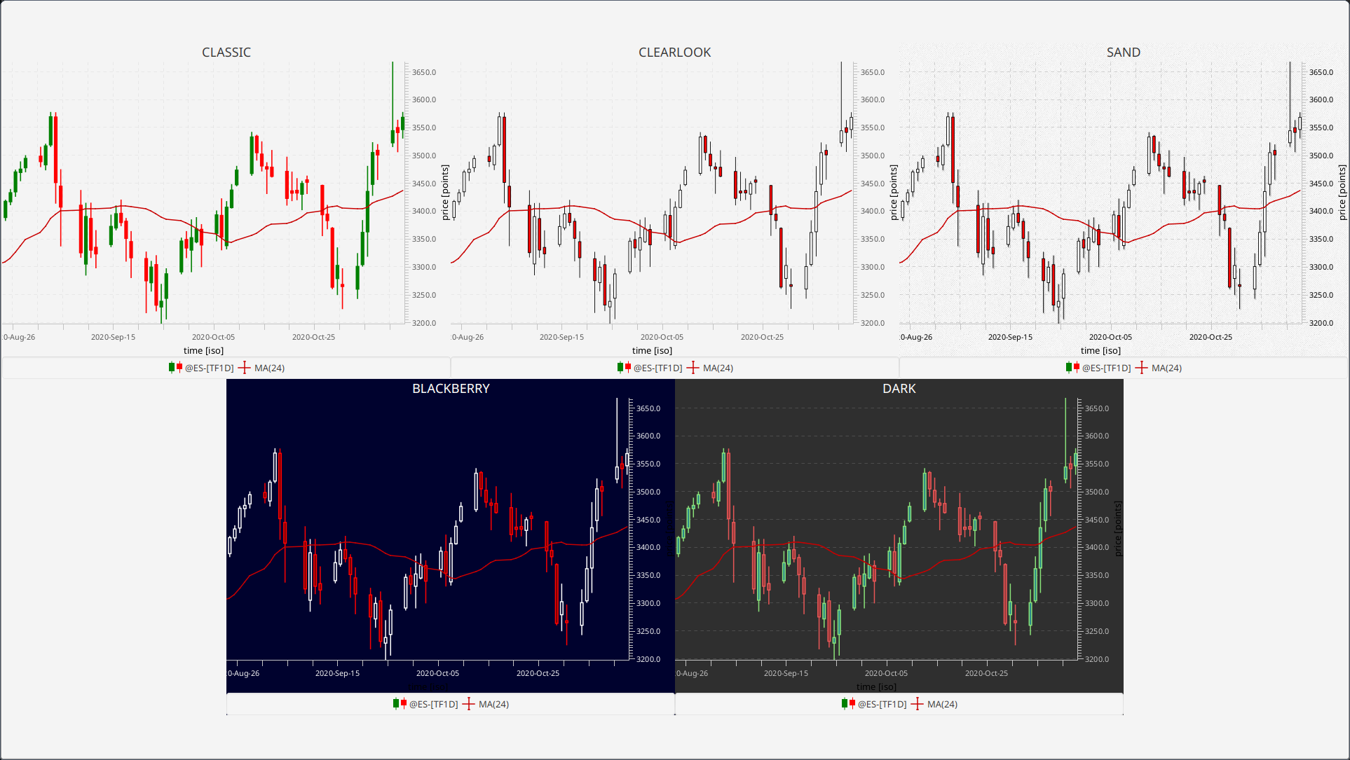
Task: Click the CLEARLOOK chart title
Action: pyautogui.click(x=674, y=53)
